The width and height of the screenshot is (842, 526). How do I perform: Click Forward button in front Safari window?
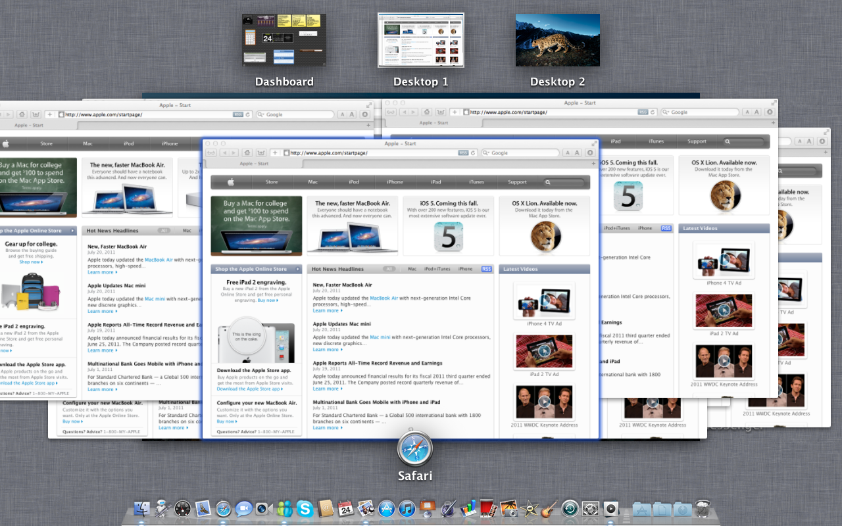(234, 153)
